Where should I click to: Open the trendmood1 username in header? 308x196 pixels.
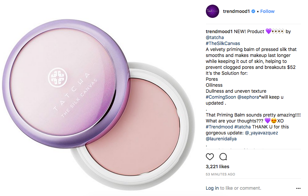pyautogui.click(x=236, y=11)
